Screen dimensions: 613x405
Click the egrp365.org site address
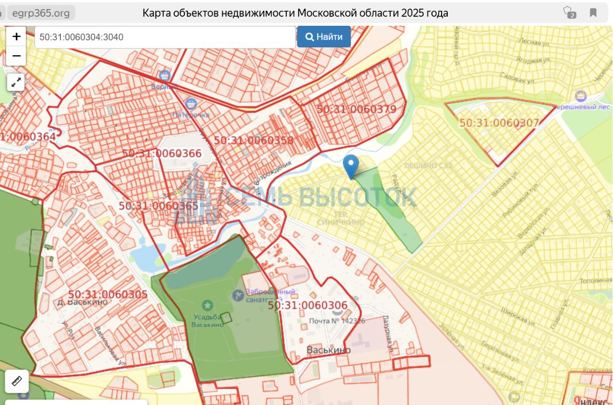point(41,13)
